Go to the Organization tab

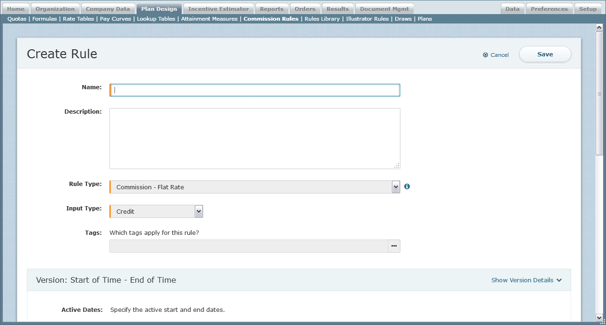pos(55,9)
